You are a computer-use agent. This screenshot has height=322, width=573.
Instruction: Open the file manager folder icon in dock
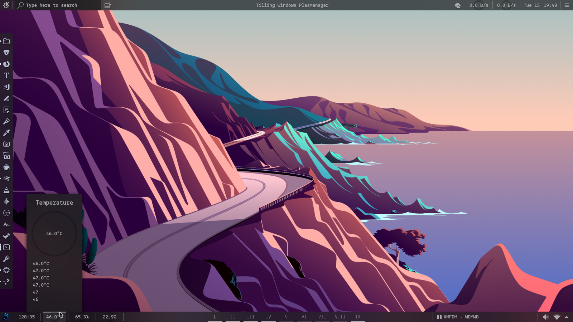tap(6, 41)
